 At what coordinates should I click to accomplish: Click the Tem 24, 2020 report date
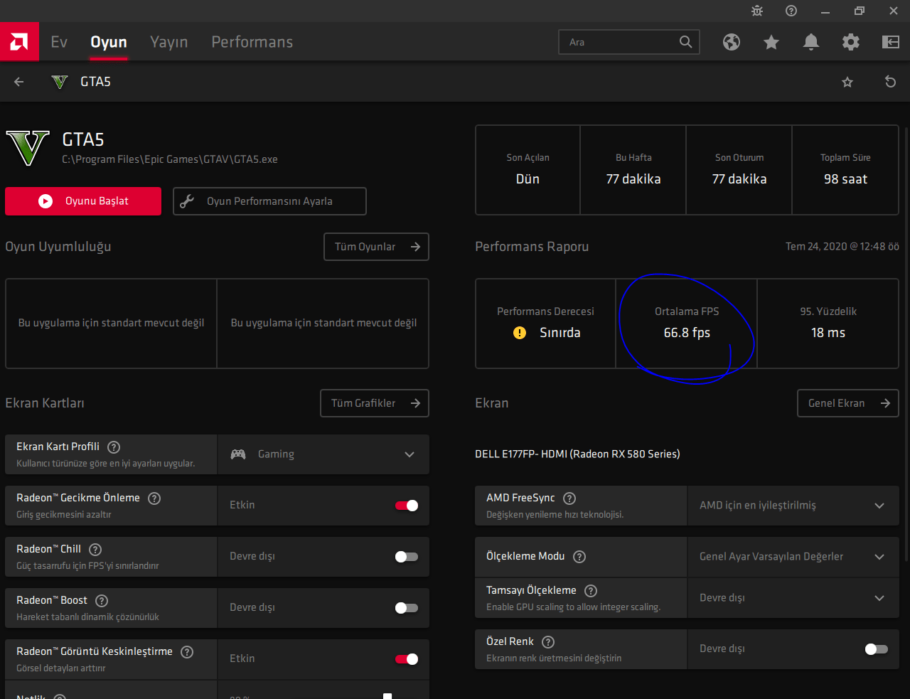pyautogui.click(x=842, y=247)
